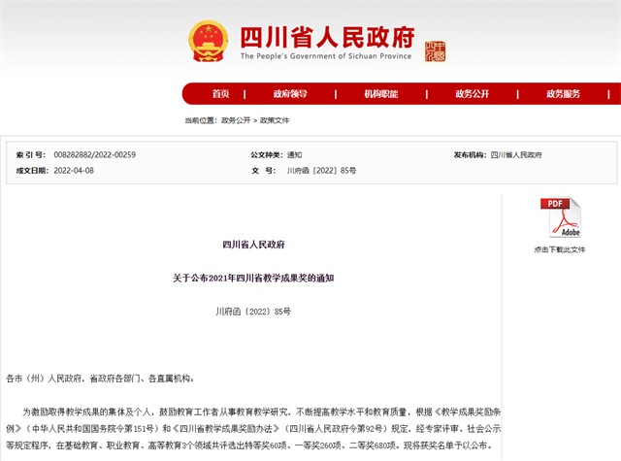
Task: Select index number 008282882/2022-00259
Action: coord(95,155)
